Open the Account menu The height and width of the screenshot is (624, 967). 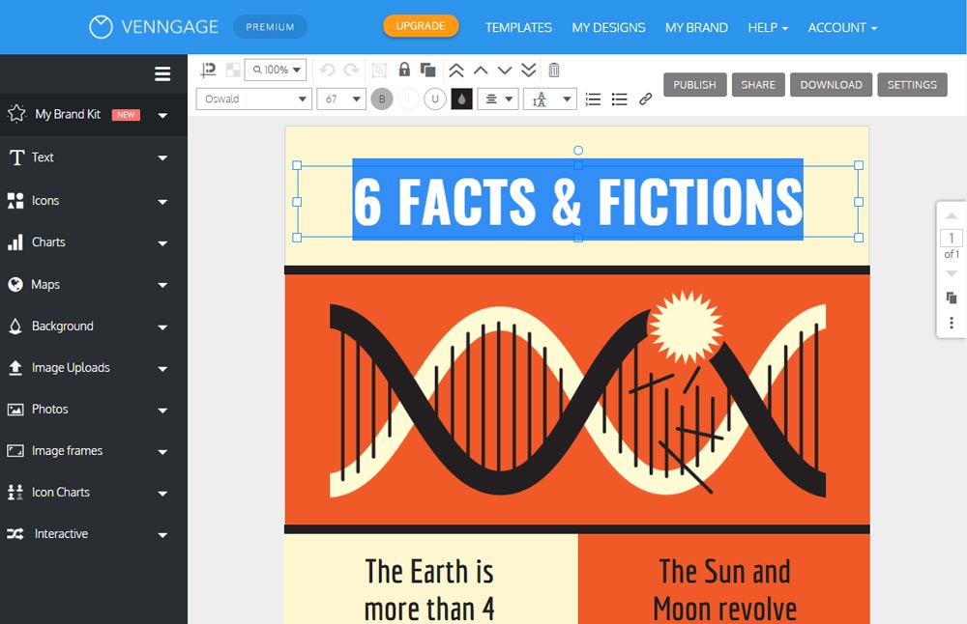click(842, 27)
